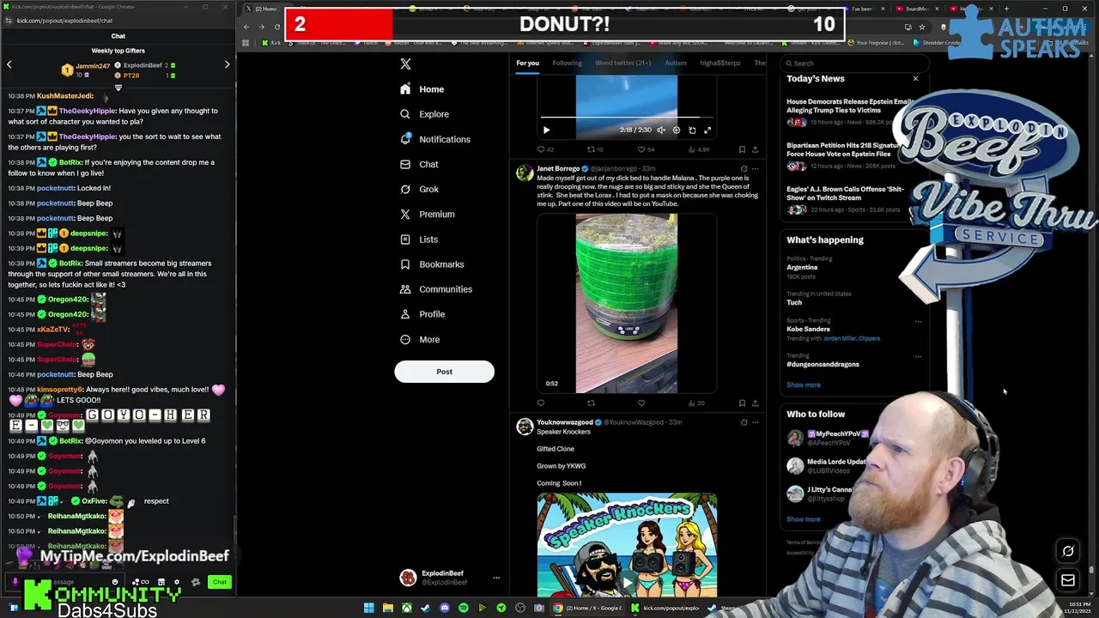This screenshot has width=1099, height=618.
Task: Open Discord from the taskbar
Action: tap(445, 608)
